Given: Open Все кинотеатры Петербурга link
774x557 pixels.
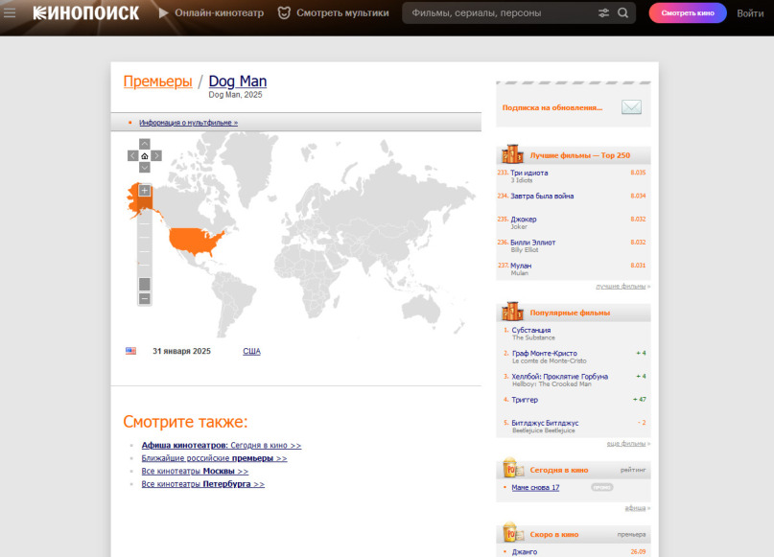Looking at the screenshot, I should click(x=203, y=484).
